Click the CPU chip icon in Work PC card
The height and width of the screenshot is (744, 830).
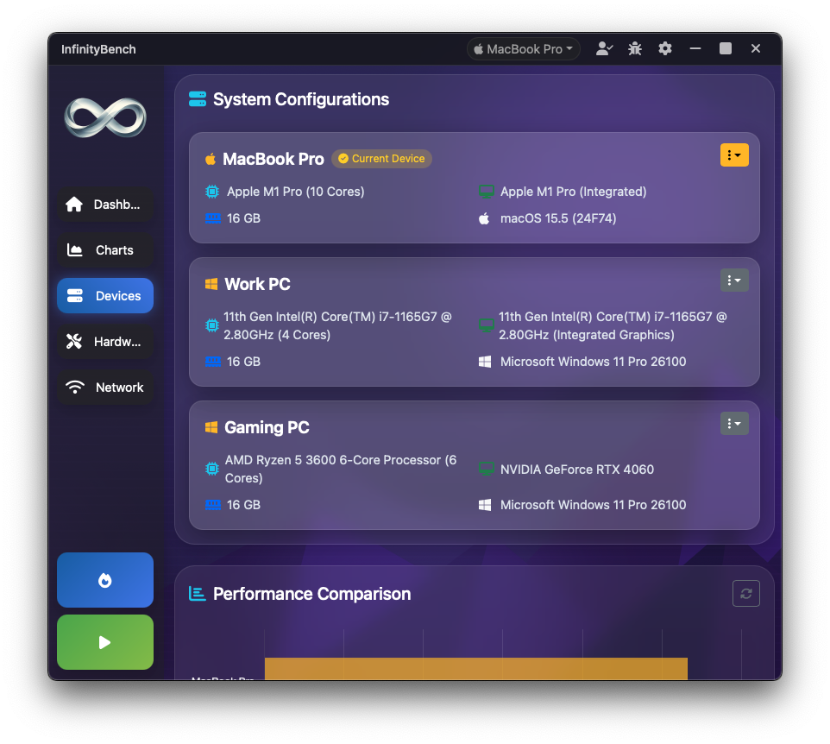click(x=212, y=325)
